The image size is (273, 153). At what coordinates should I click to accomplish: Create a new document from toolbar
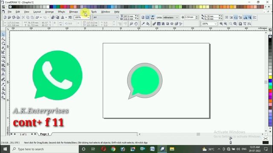(x=5, y=17)
